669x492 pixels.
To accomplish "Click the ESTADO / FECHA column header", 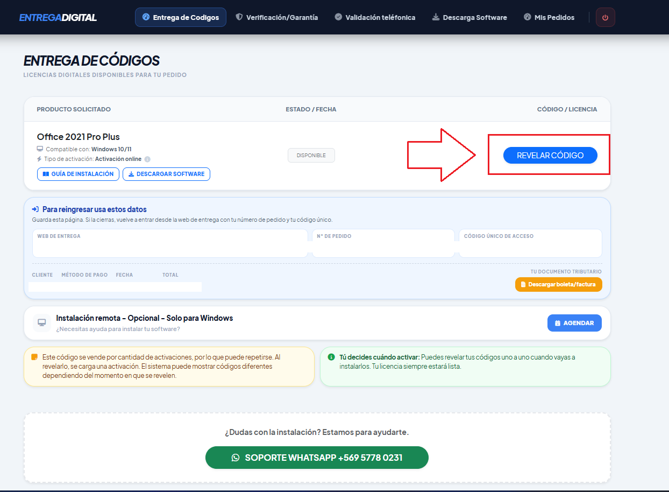I will pyautogui.click(x=311, y=109).
